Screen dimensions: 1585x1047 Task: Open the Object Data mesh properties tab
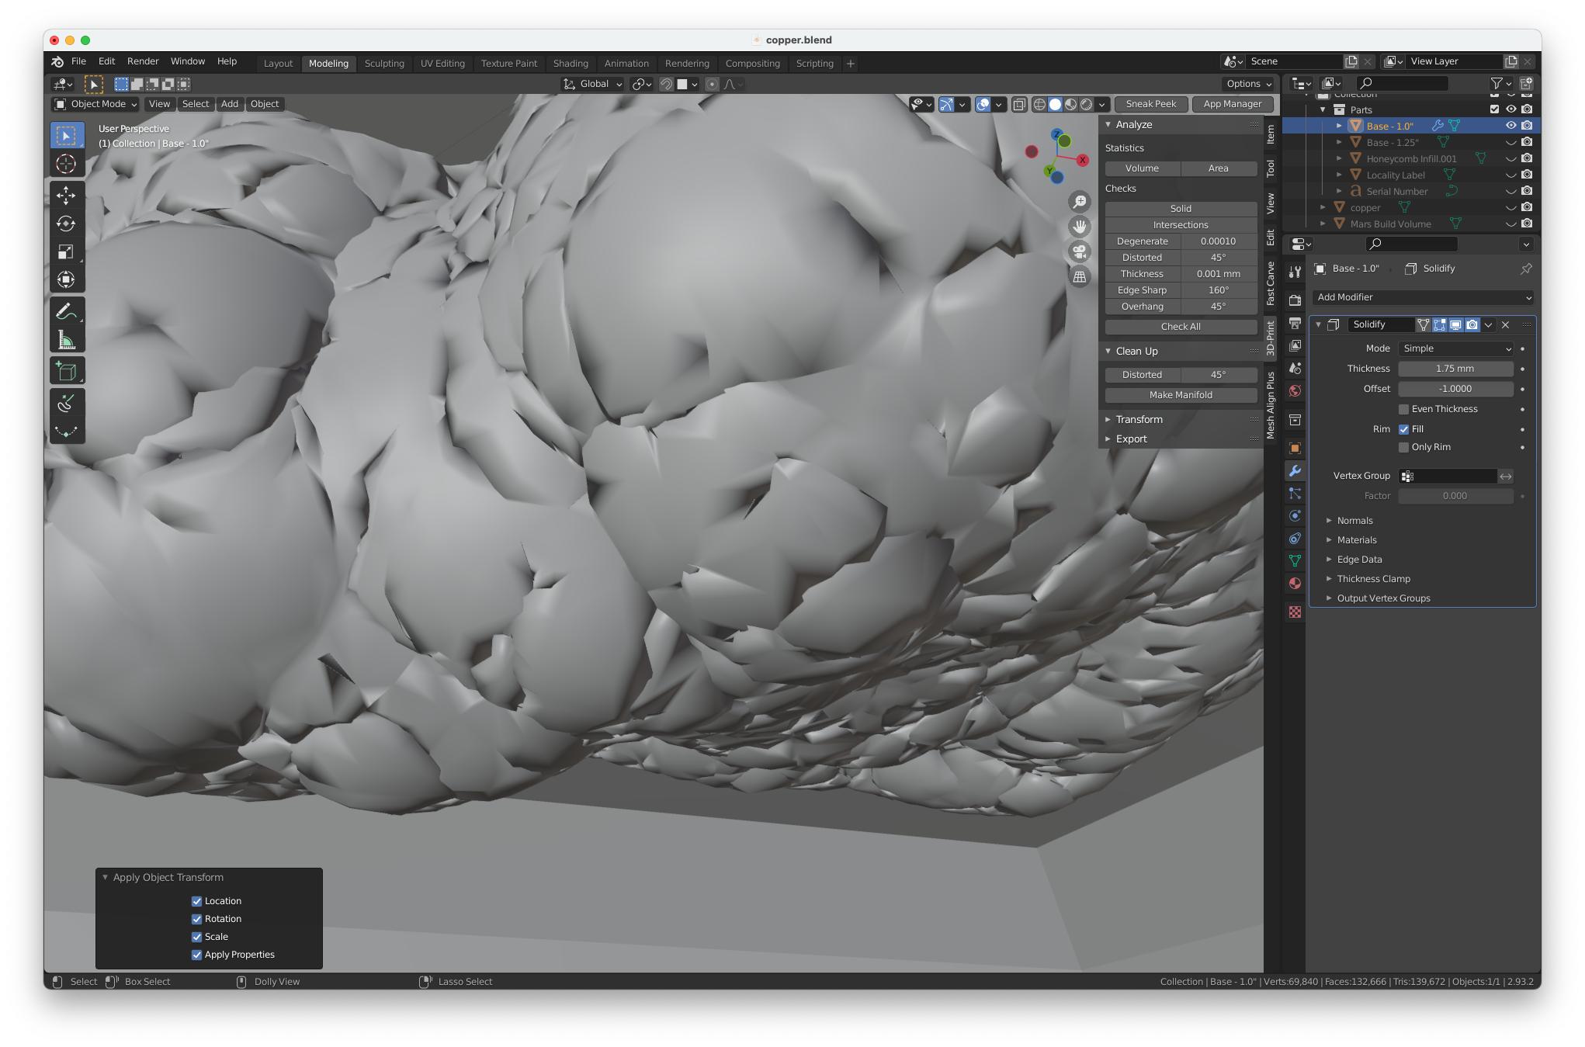point(1294,560)
